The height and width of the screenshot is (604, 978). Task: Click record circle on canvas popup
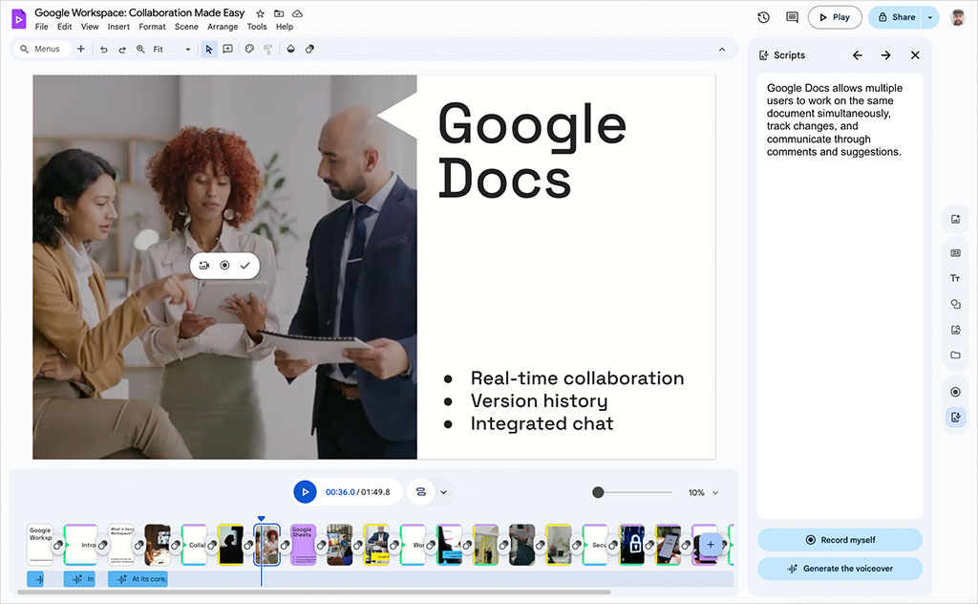click(x=224, y=265)
